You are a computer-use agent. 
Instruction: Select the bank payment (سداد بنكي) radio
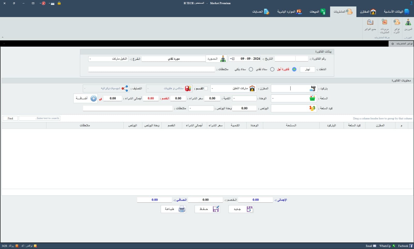tap(251, 69)
